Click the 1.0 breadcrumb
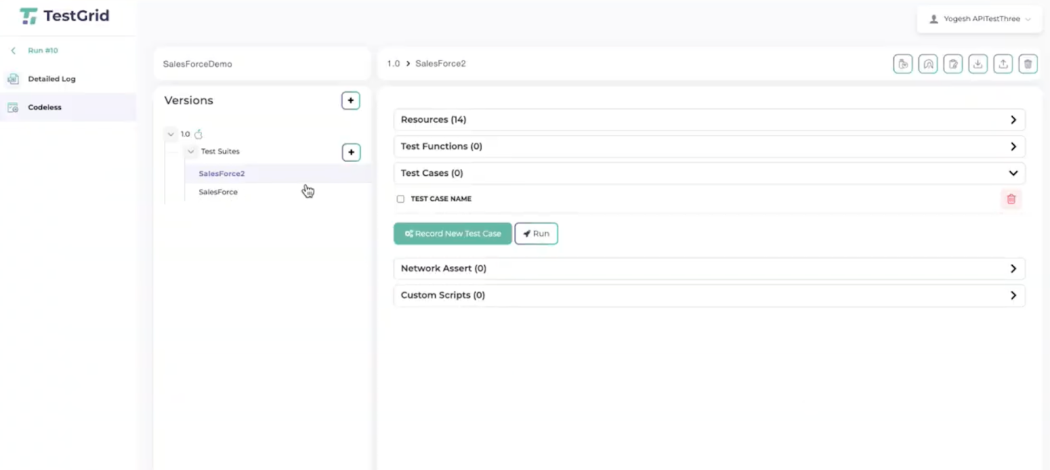 [393, 64]
